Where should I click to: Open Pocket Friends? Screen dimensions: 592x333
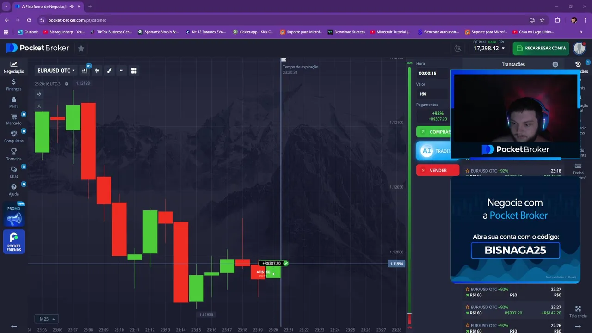(x=14, y=242)
